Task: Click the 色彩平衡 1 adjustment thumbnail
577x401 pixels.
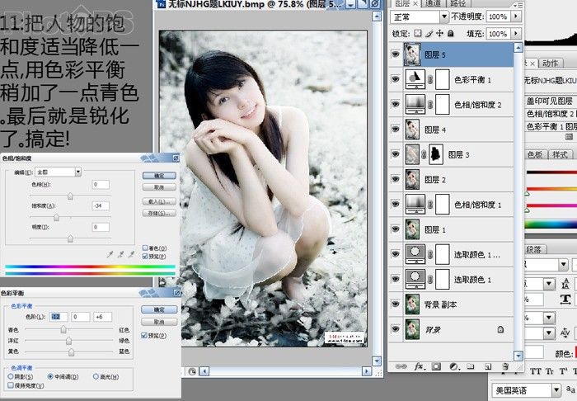Action: click(415, 79)
